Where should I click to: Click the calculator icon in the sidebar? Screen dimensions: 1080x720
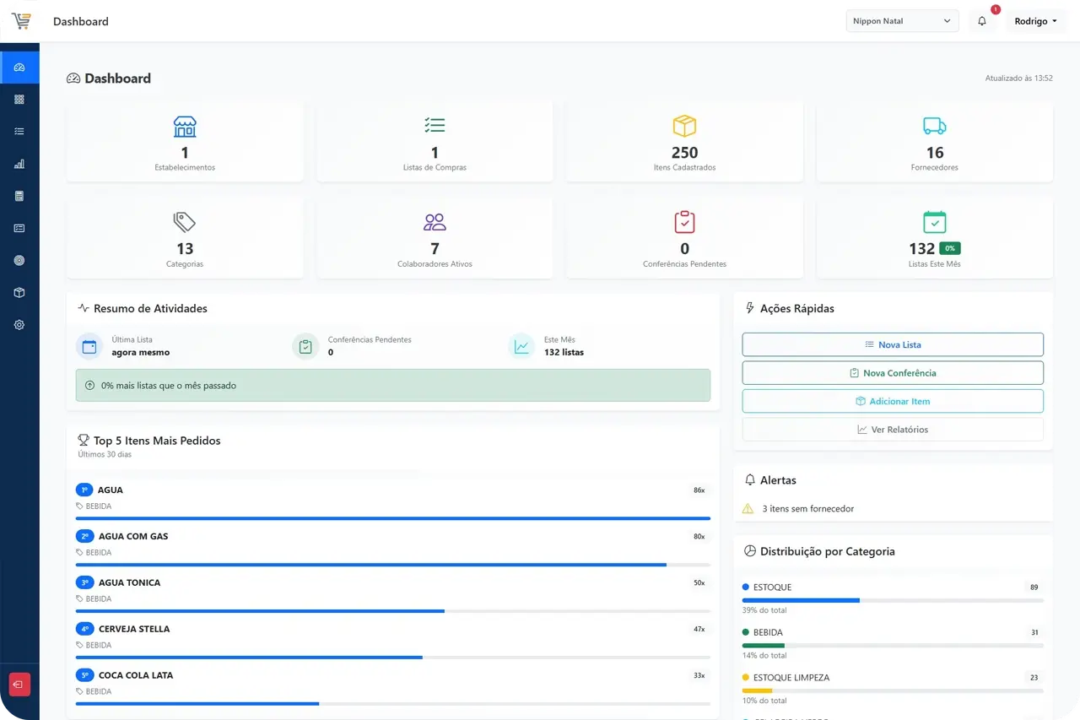[19, 196]
